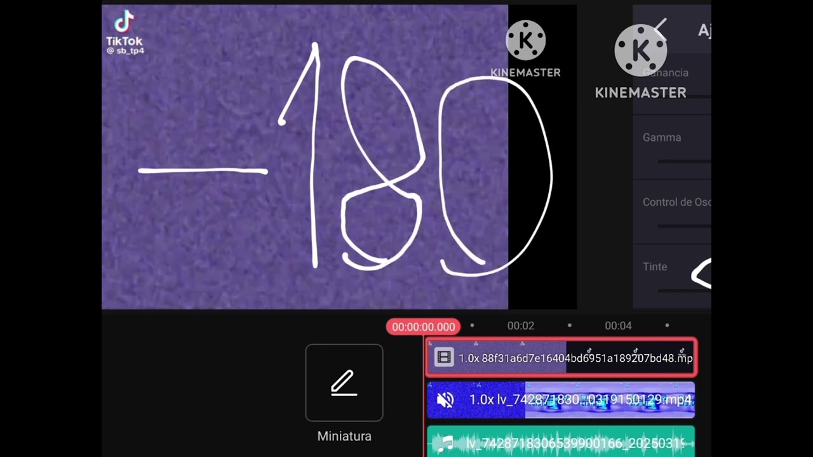Select the muted layer clip lv_742871830 mp4
Image resolution: width=813 pixels, height=457 pixels.
tap(561, 400)
